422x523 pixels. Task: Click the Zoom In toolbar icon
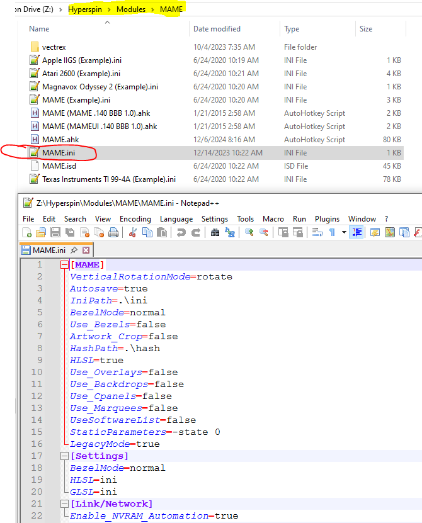(249, 233)
